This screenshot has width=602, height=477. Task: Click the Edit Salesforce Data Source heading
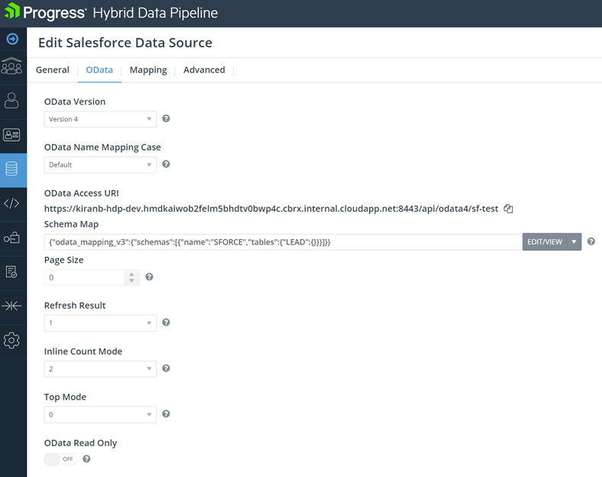tap(125, 43)
